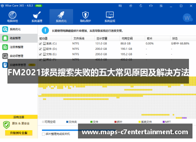Click the NTFS cell in 系统 (C:) row

[76, 44]
